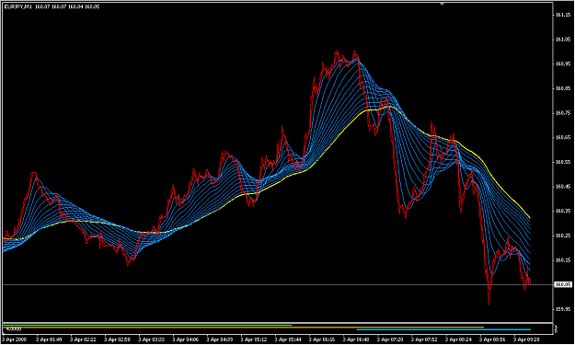Screen dimensions: 575x345
Task: Click the 3 Apr 08:24 time label
Action: 458,339
